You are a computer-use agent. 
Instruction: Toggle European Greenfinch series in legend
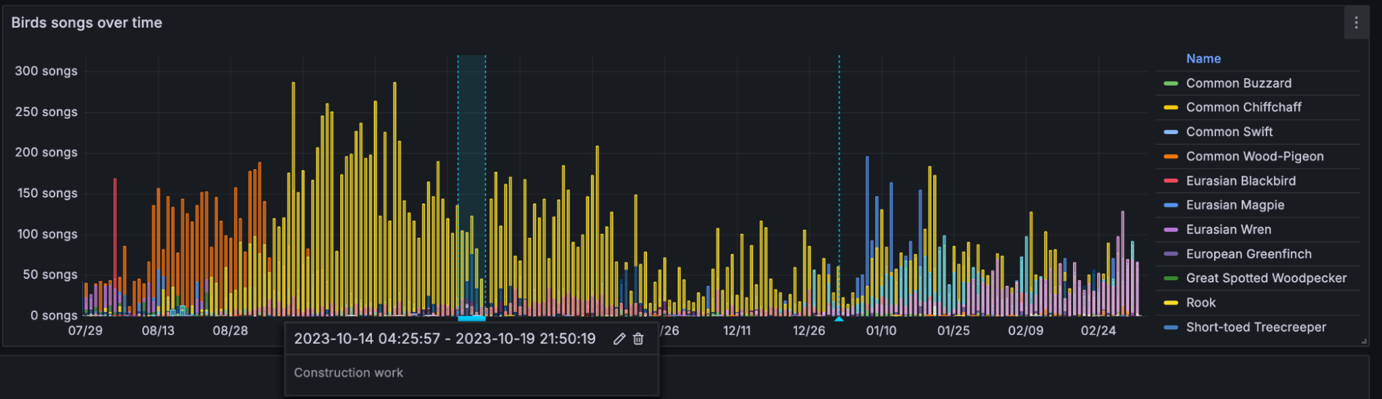(x=1249, y=254)
